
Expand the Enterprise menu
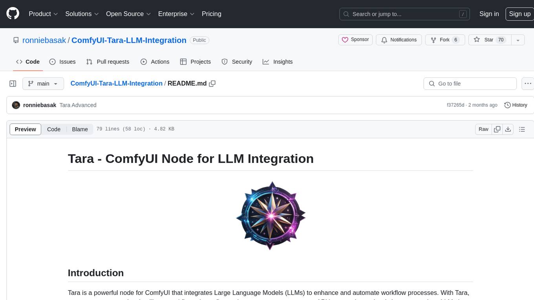pyautogui.click(x=176, y=14)
